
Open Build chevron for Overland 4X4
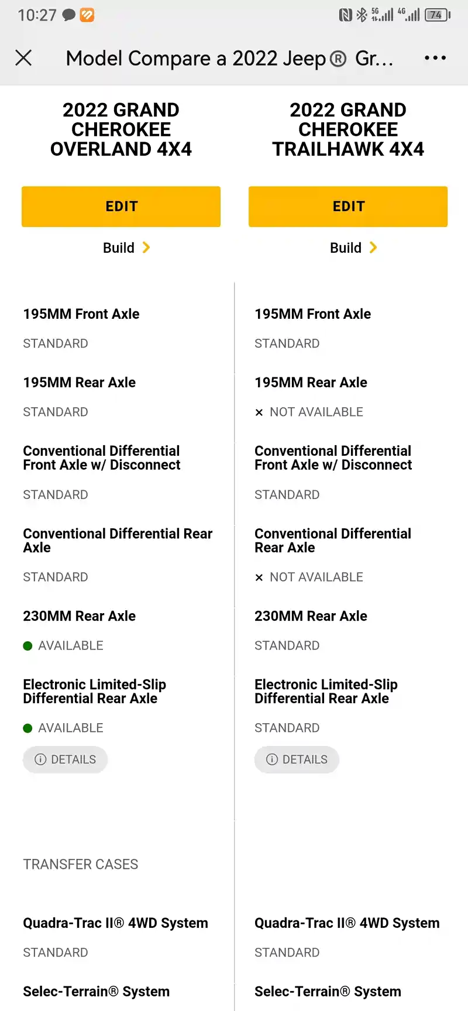point(146,247)
